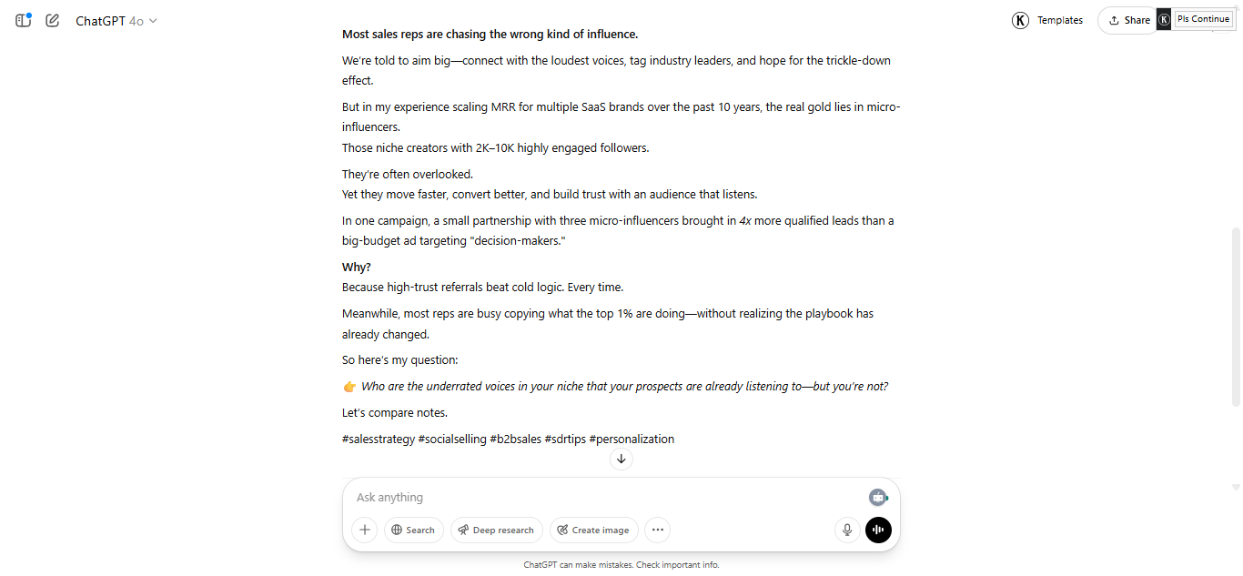Focus the Ask anything input field

pos(601,498)
